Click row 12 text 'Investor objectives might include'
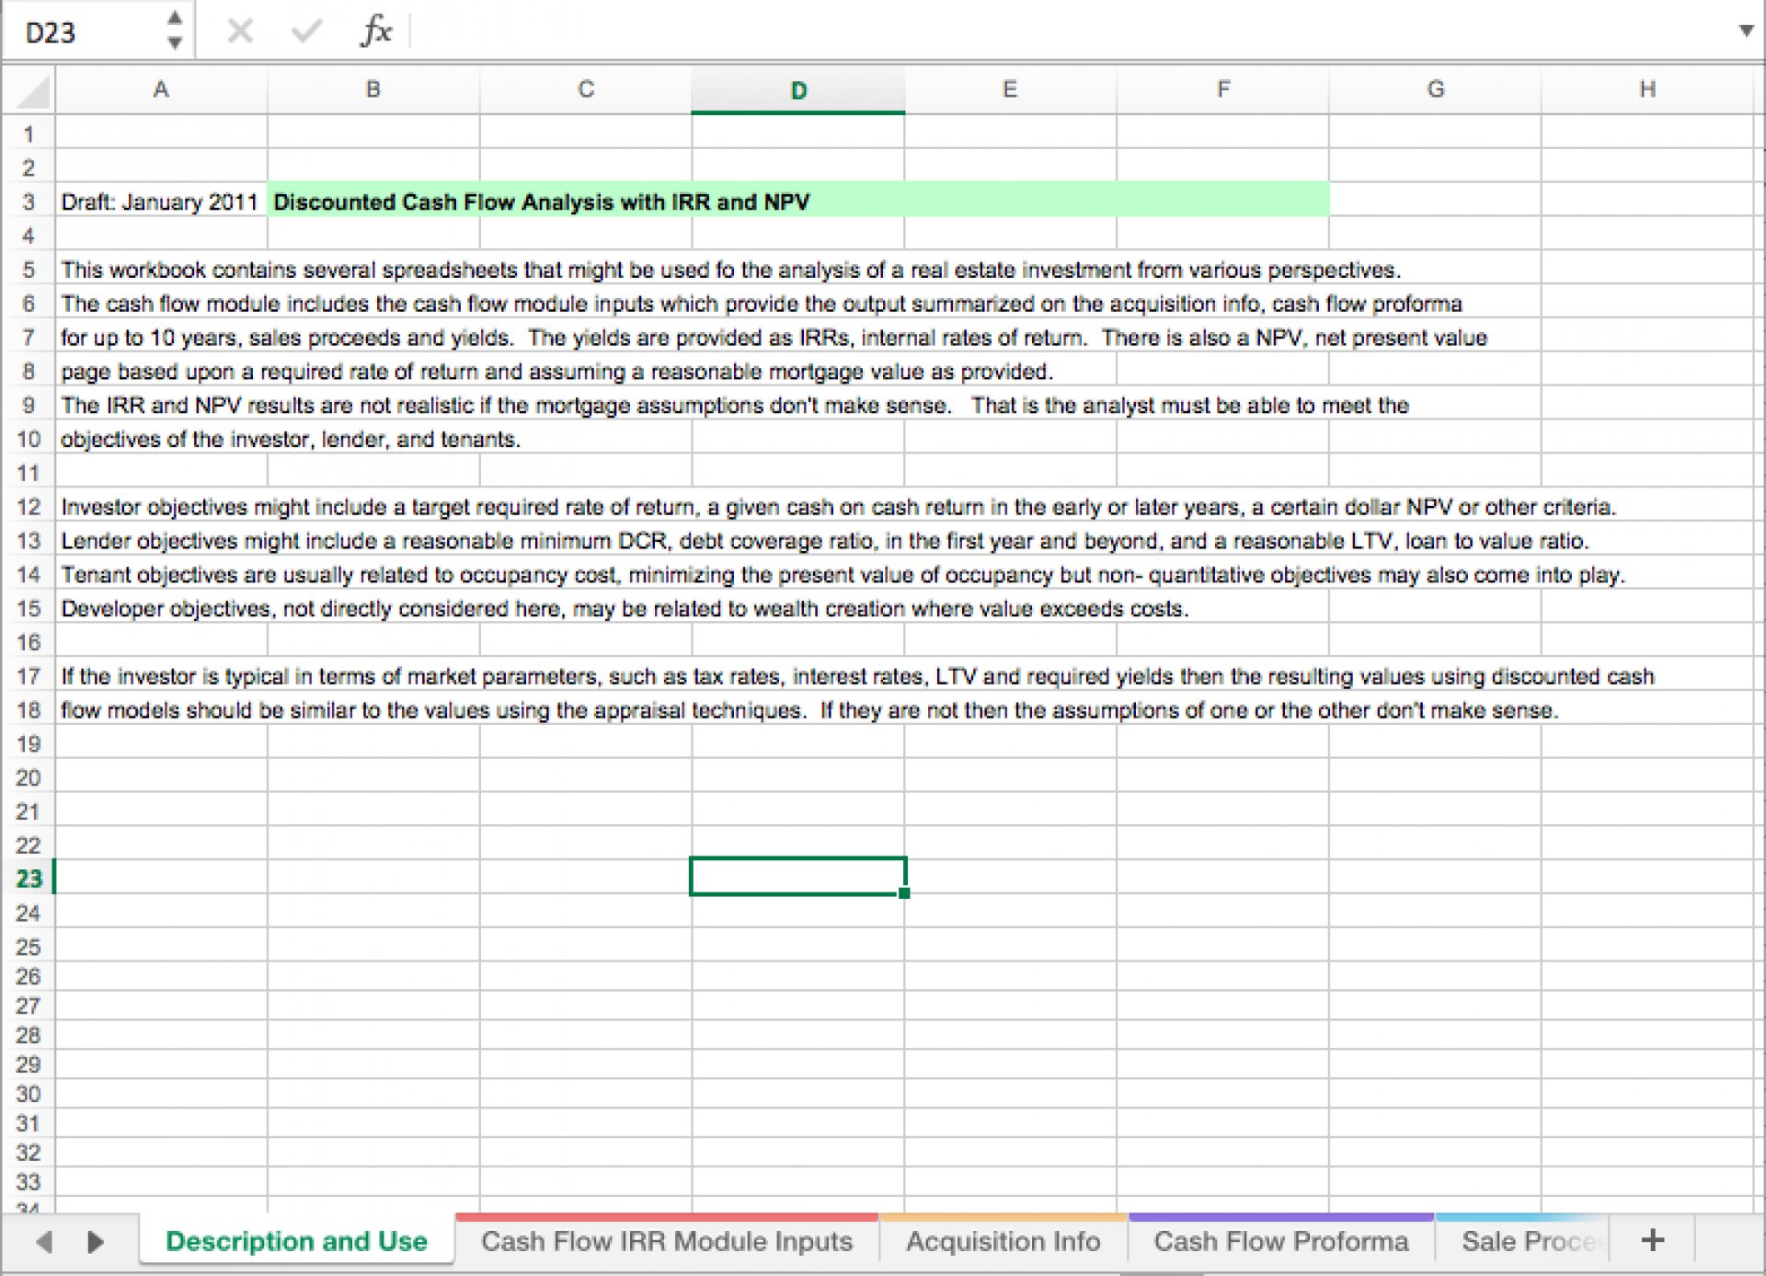This screenshot has width=1766, height=1276. pyautogui.click(x=839, y=507)
